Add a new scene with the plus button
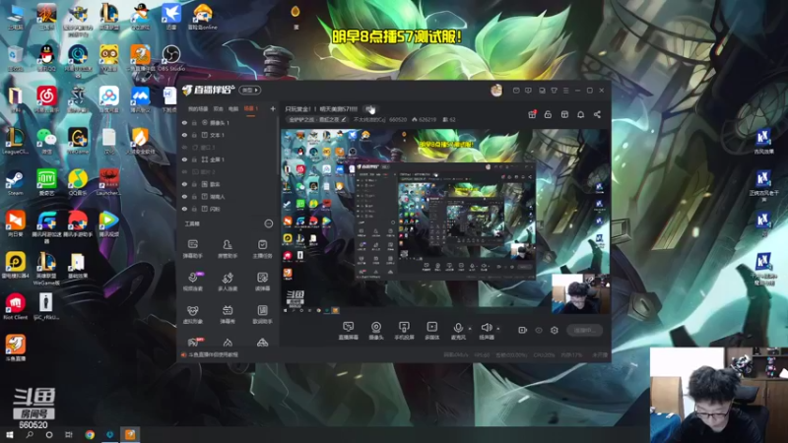 (x=273, y=108)
